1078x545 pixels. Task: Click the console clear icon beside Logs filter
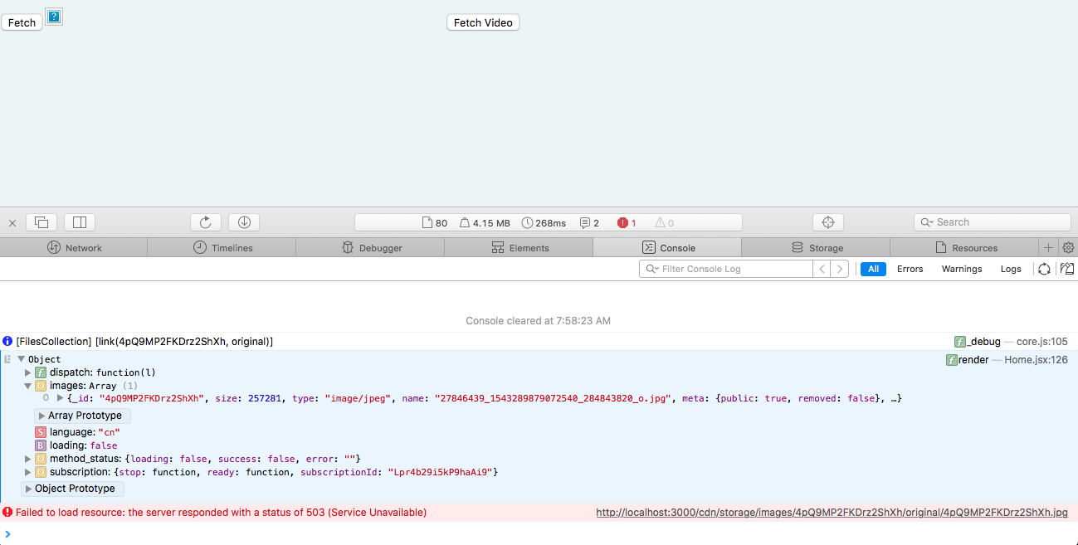click(x=1044, y=268)
